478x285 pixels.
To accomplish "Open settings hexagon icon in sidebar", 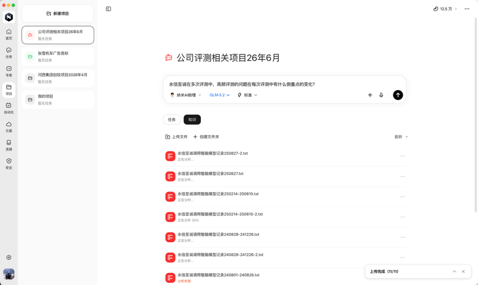I will click(x=9, y=258).
